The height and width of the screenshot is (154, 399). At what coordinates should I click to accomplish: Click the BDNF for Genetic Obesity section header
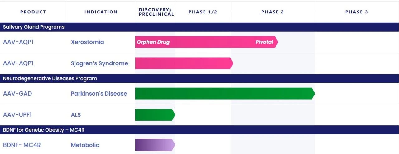click(x=44, y=130)
